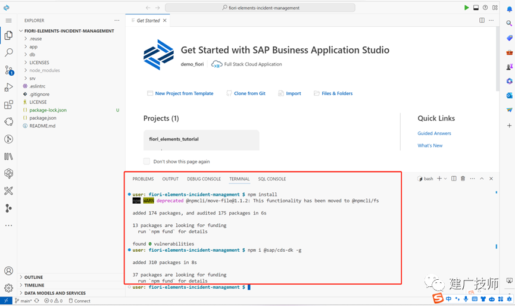
Task: Open Guided Answers quick link
Action: coord(434,133)
